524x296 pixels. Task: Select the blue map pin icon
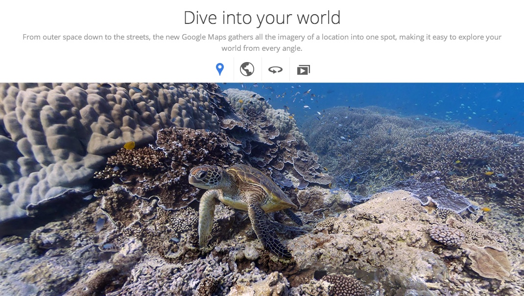219,69
